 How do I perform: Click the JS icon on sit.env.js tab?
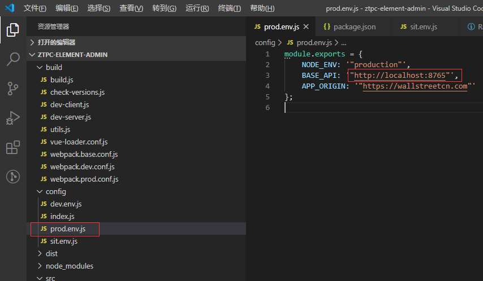403,27
